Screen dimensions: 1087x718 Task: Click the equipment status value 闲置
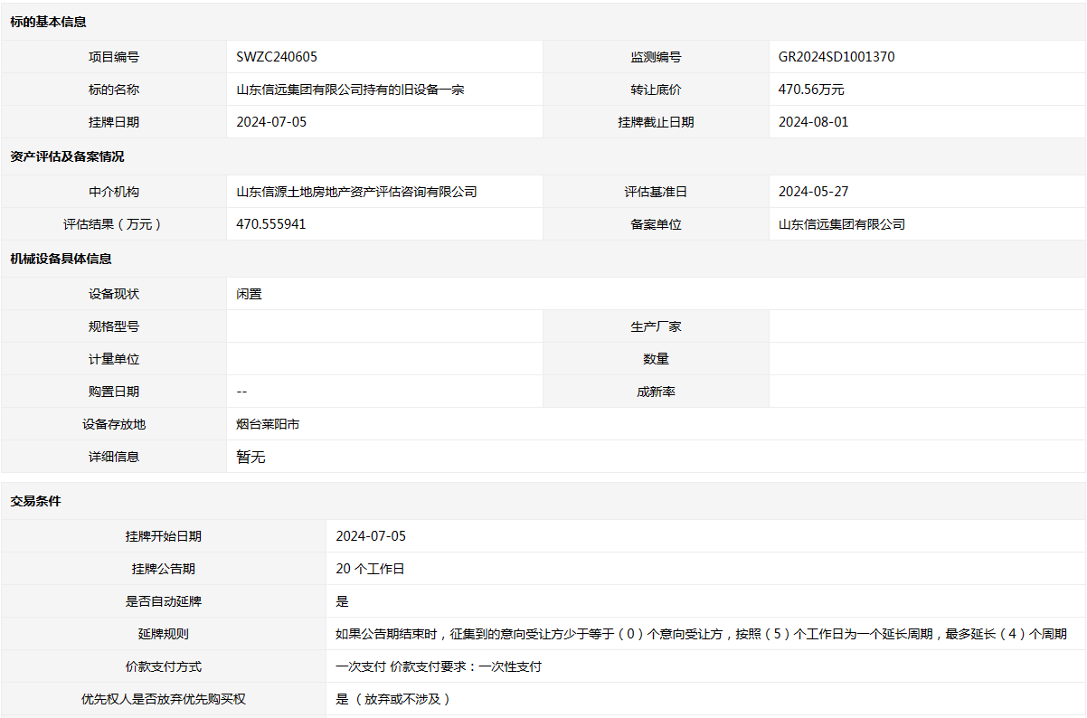(x=249, y=294)
